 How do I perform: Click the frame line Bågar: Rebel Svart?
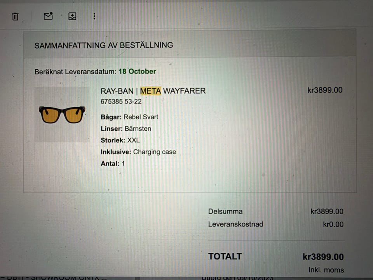(x=129, y=117)
